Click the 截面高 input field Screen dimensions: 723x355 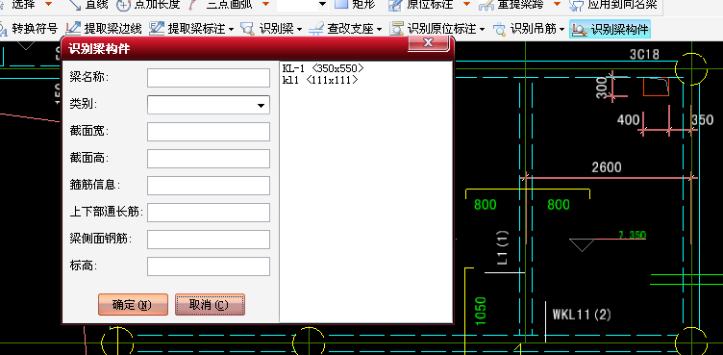[x=209, y=159]
